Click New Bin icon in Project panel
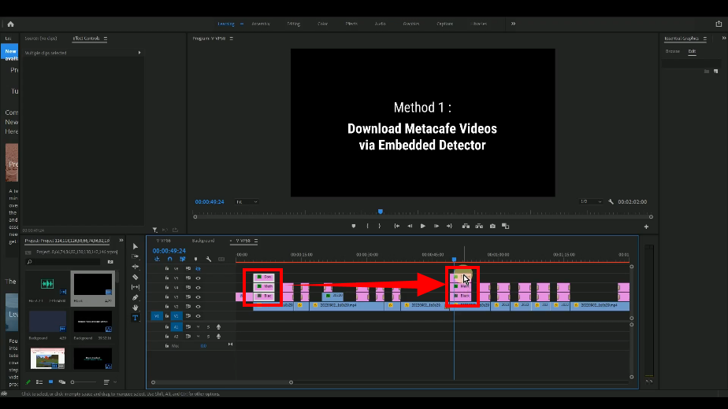 pos(110,262)
